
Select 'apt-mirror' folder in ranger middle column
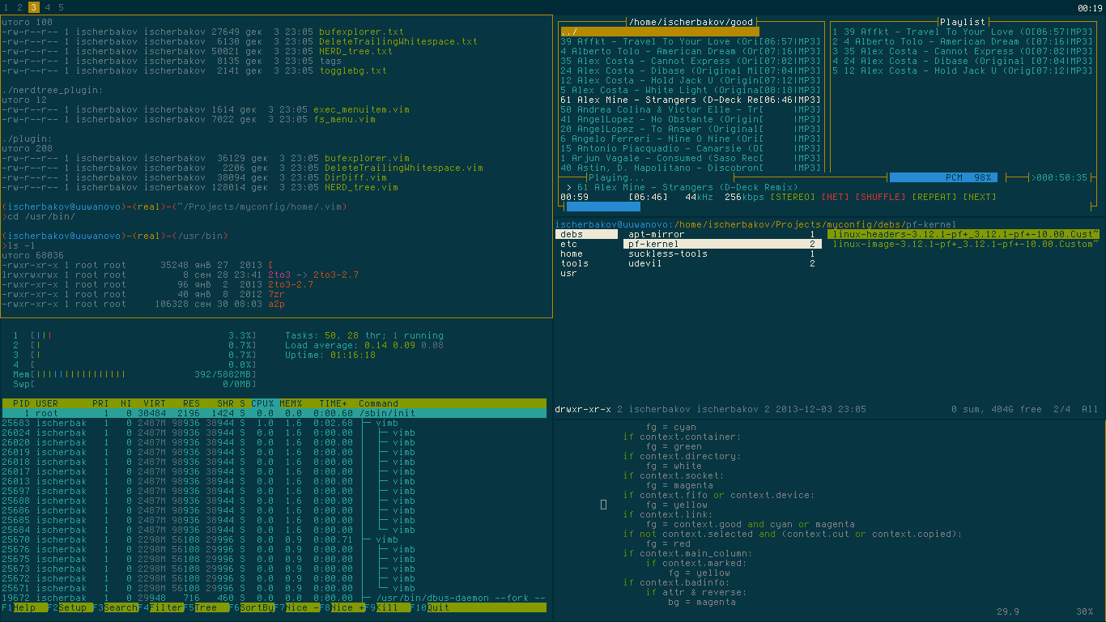(722, 234)
